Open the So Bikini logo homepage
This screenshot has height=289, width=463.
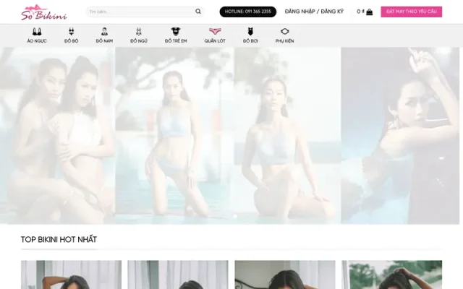pos(44,12)
